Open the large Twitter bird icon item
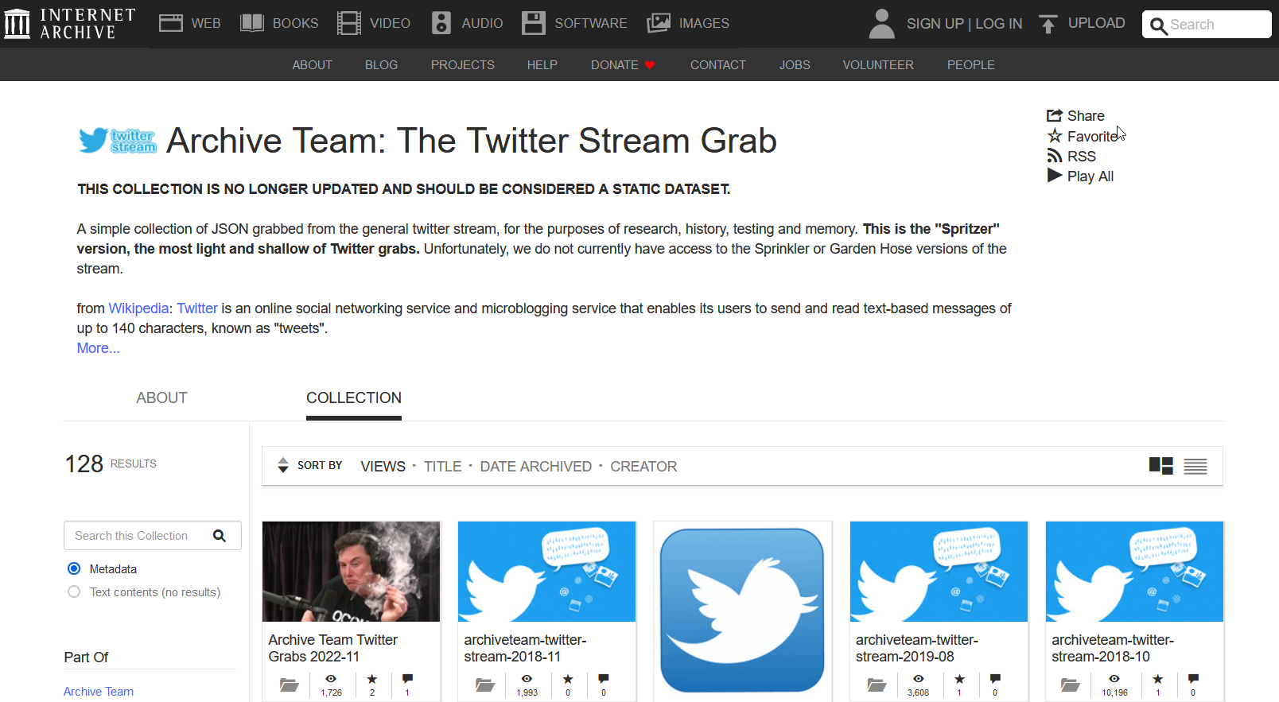The width and height of the screenshot is (1279, 702). pyautogui.click(x=742, y=610)
